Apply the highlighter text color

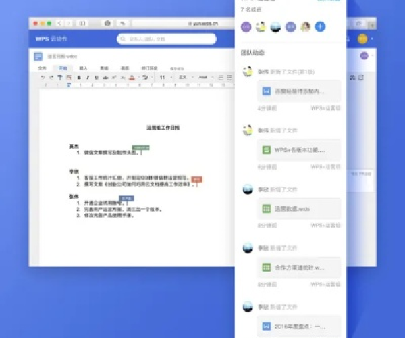coord(145,77)
